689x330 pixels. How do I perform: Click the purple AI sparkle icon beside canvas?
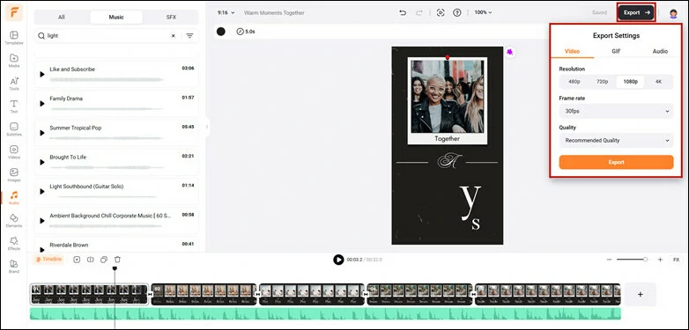(x=510, y=52)
